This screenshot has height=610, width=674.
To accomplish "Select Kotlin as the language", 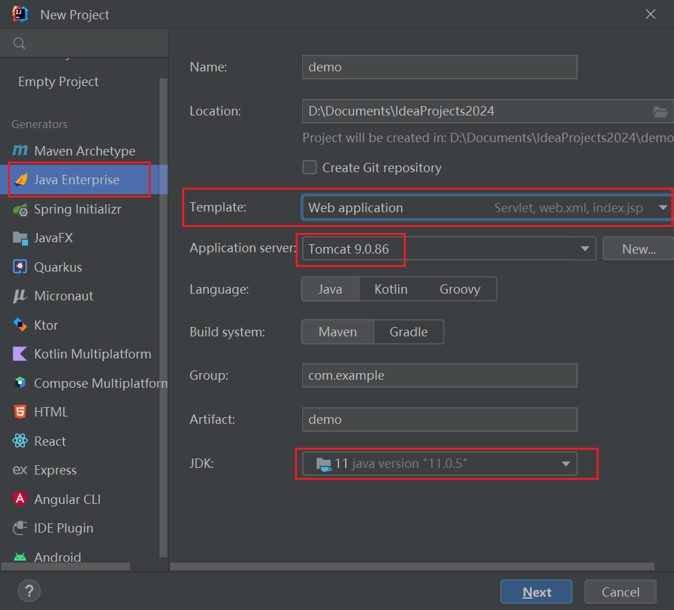I will tap(391, 289).
